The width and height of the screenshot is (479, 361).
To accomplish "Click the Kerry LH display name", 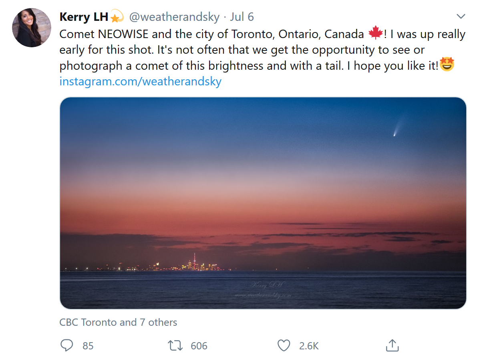I will pyautogui.click(x=84, y=17).
